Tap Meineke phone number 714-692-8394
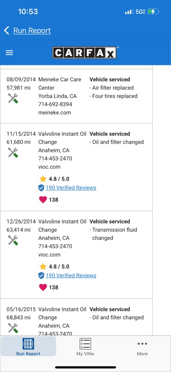Image resolution: width=171 pixels, height=372 pixels. pos(55,104)
